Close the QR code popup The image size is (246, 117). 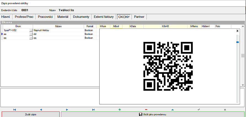coord(237,31)
